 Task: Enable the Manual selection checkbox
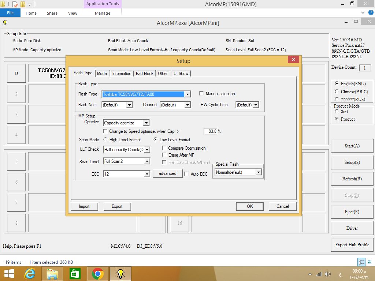pyautogui.click(x=202, y=93)
